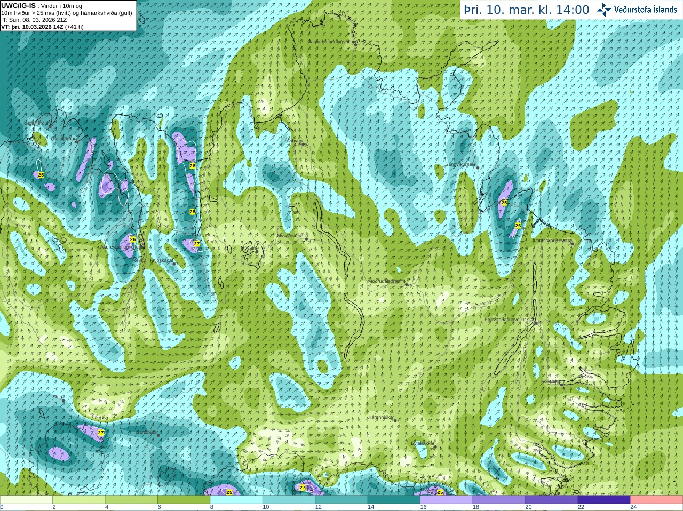Screen dimensions: 683x511
Task: Click the Sáta station label
Action: coord(58,397)
